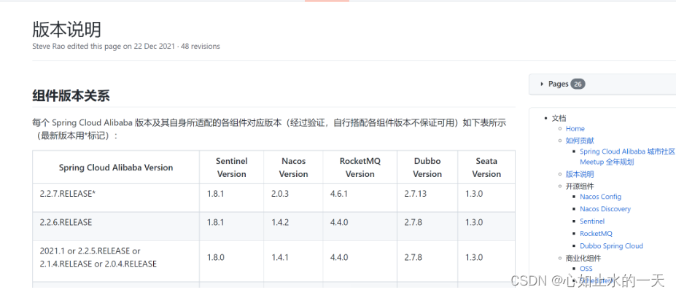Open the Nacos Config link
This screenshot has height=295, width=676.
pyautogui.click(x=601, y=197)
